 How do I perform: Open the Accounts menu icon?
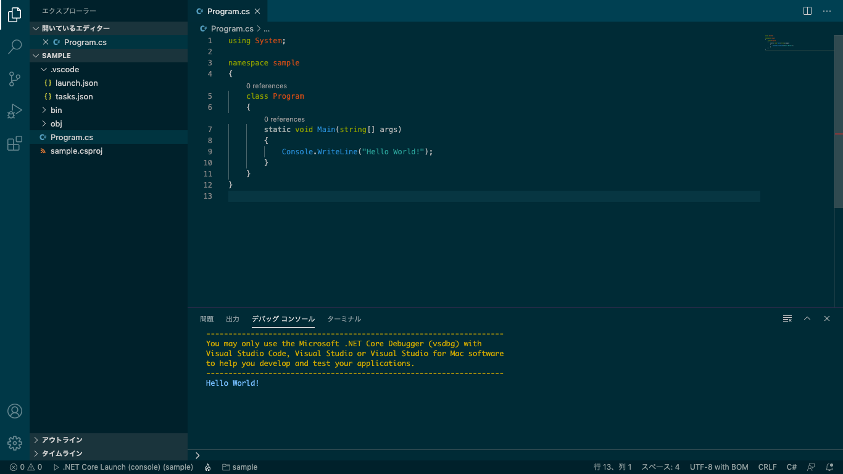15,411
